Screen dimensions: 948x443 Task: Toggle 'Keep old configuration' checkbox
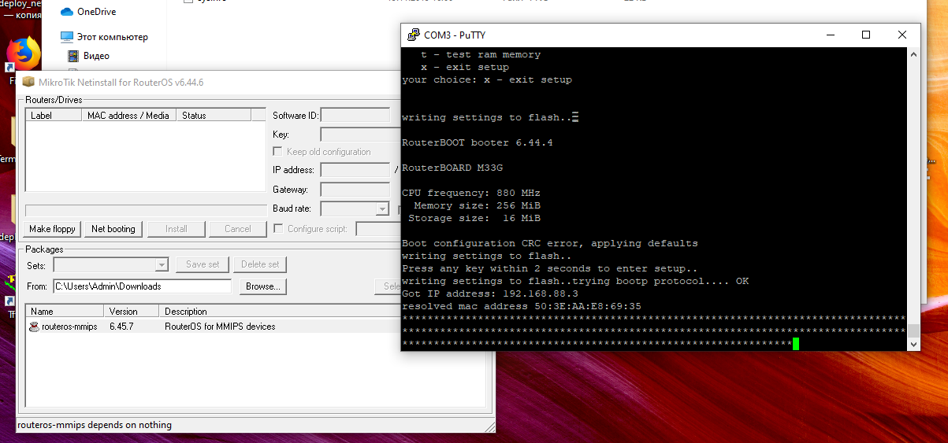[277, 151]
